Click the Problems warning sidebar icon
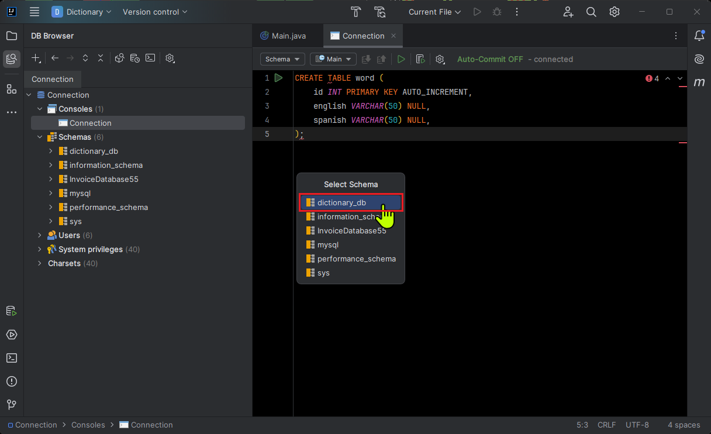 coord(12,381)
